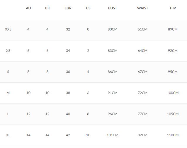Screen dimensions: 187x148
Task: Select the XXS size row label
Action: tap(8, 29)
